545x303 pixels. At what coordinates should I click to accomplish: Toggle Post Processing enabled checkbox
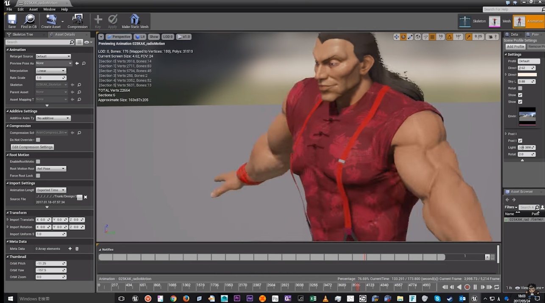pyautogui.click(x=520, y=140)
